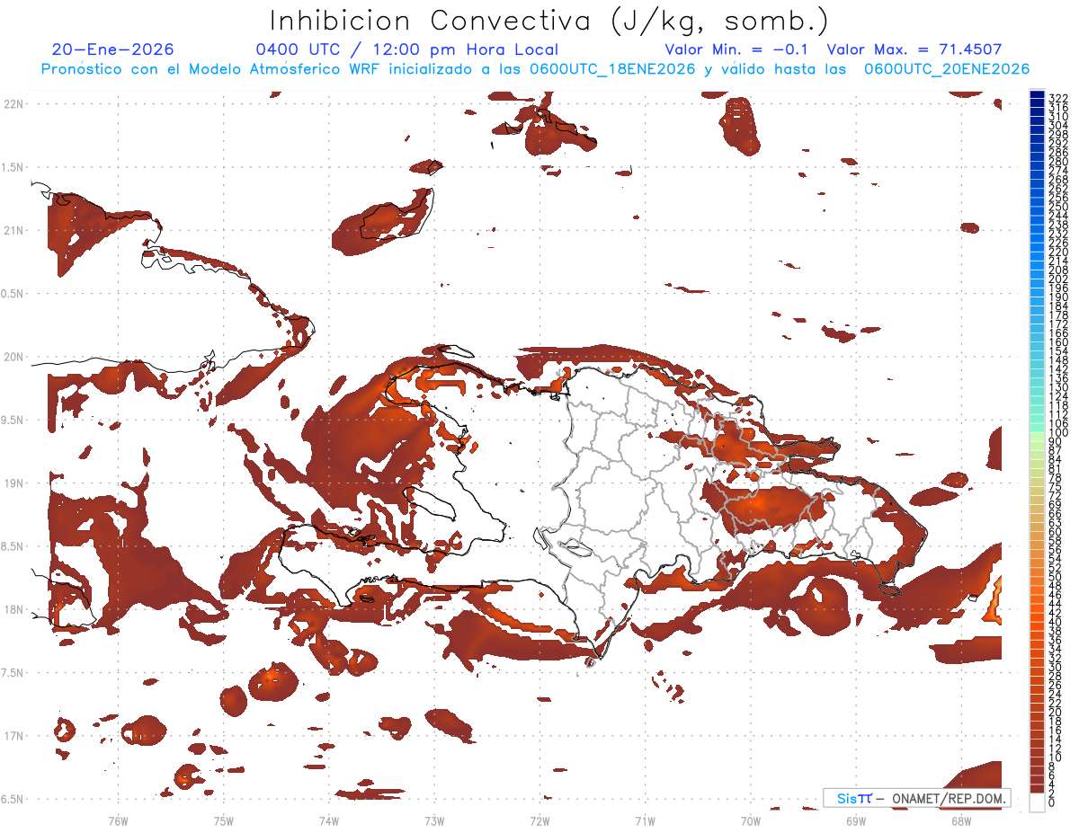This screenshot has width=1079, height=833.
Task: Click the 19N latitude label
Action: (x=13, y=483)
